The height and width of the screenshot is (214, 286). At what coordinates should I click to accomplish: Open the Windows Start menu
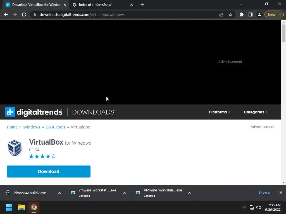click(x=9, y=207)
